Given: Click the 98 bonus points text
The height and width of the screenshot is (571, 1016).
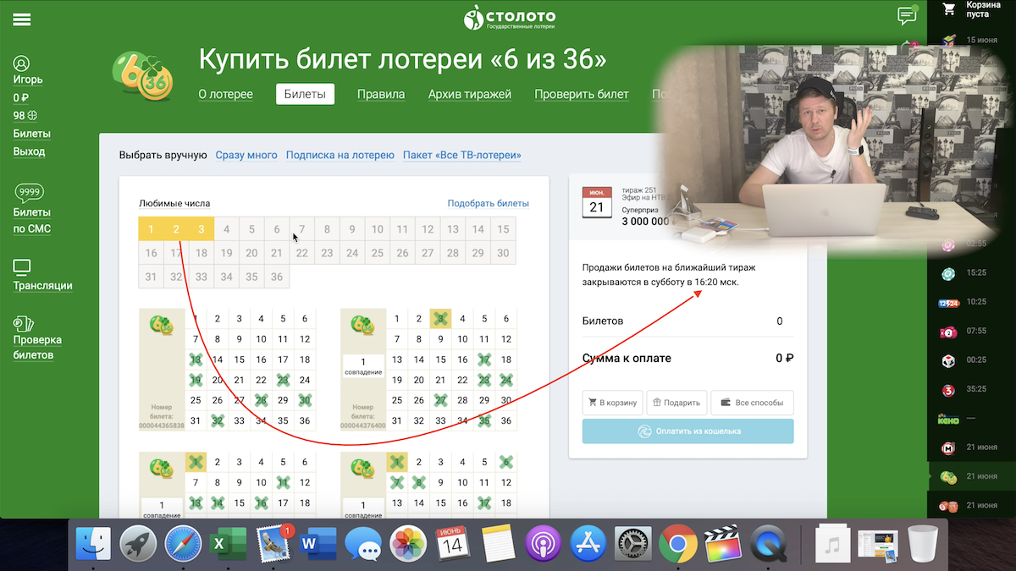Looking at the screenshot, I should tap(25, 115).
